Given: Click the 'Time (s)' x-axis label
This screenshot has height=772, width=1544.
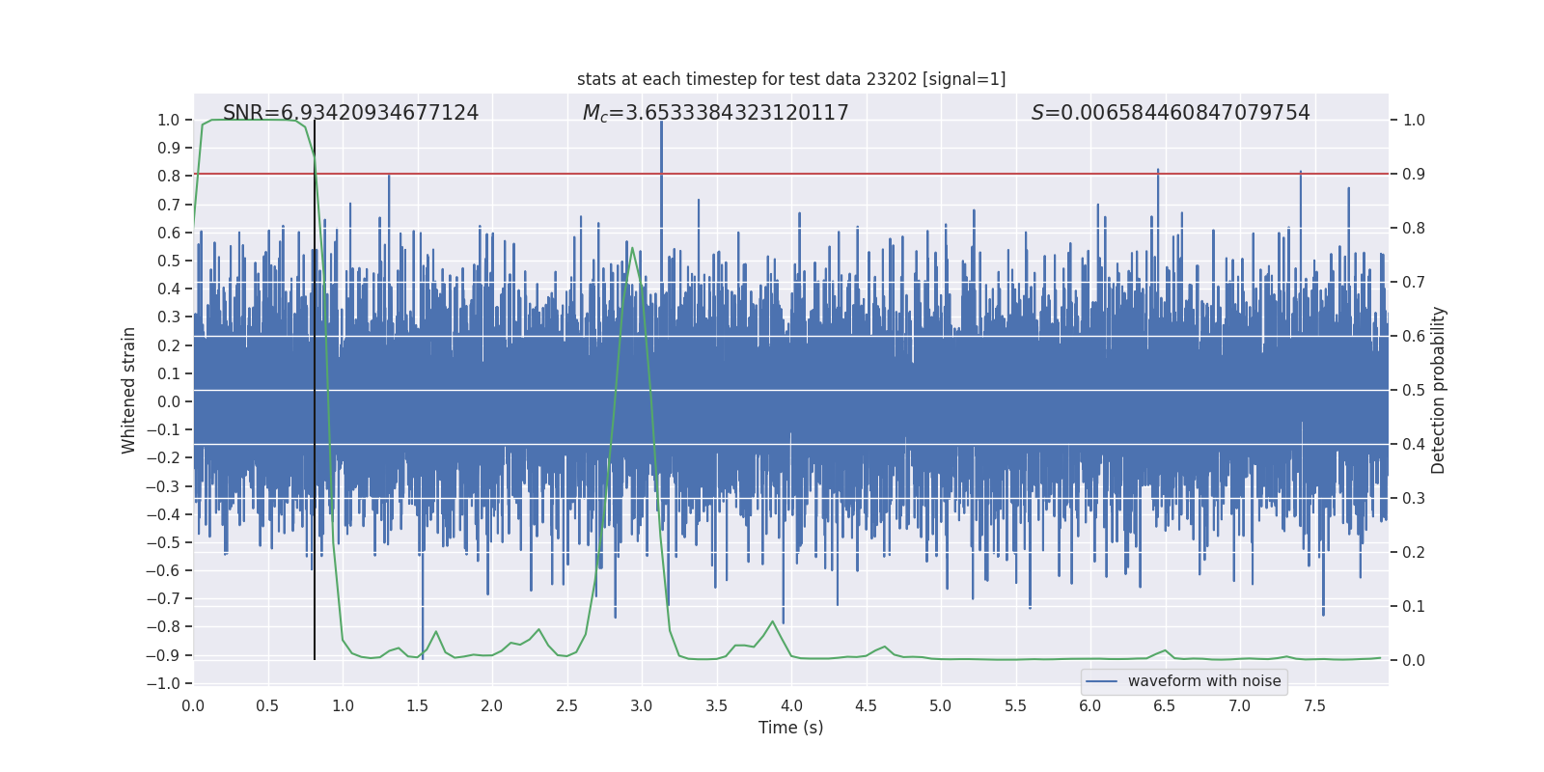Looking at the screenshot, I should pos(790,728).
